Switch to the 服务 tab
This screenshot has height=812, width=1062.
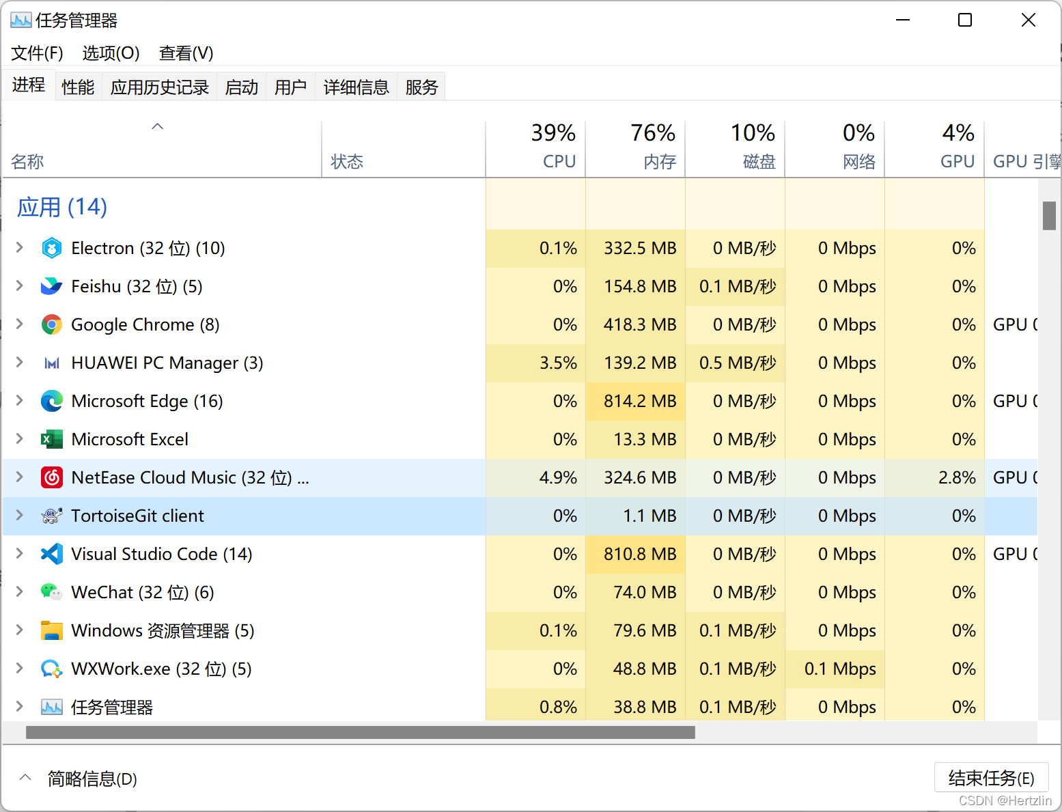(x=421, y=87)
